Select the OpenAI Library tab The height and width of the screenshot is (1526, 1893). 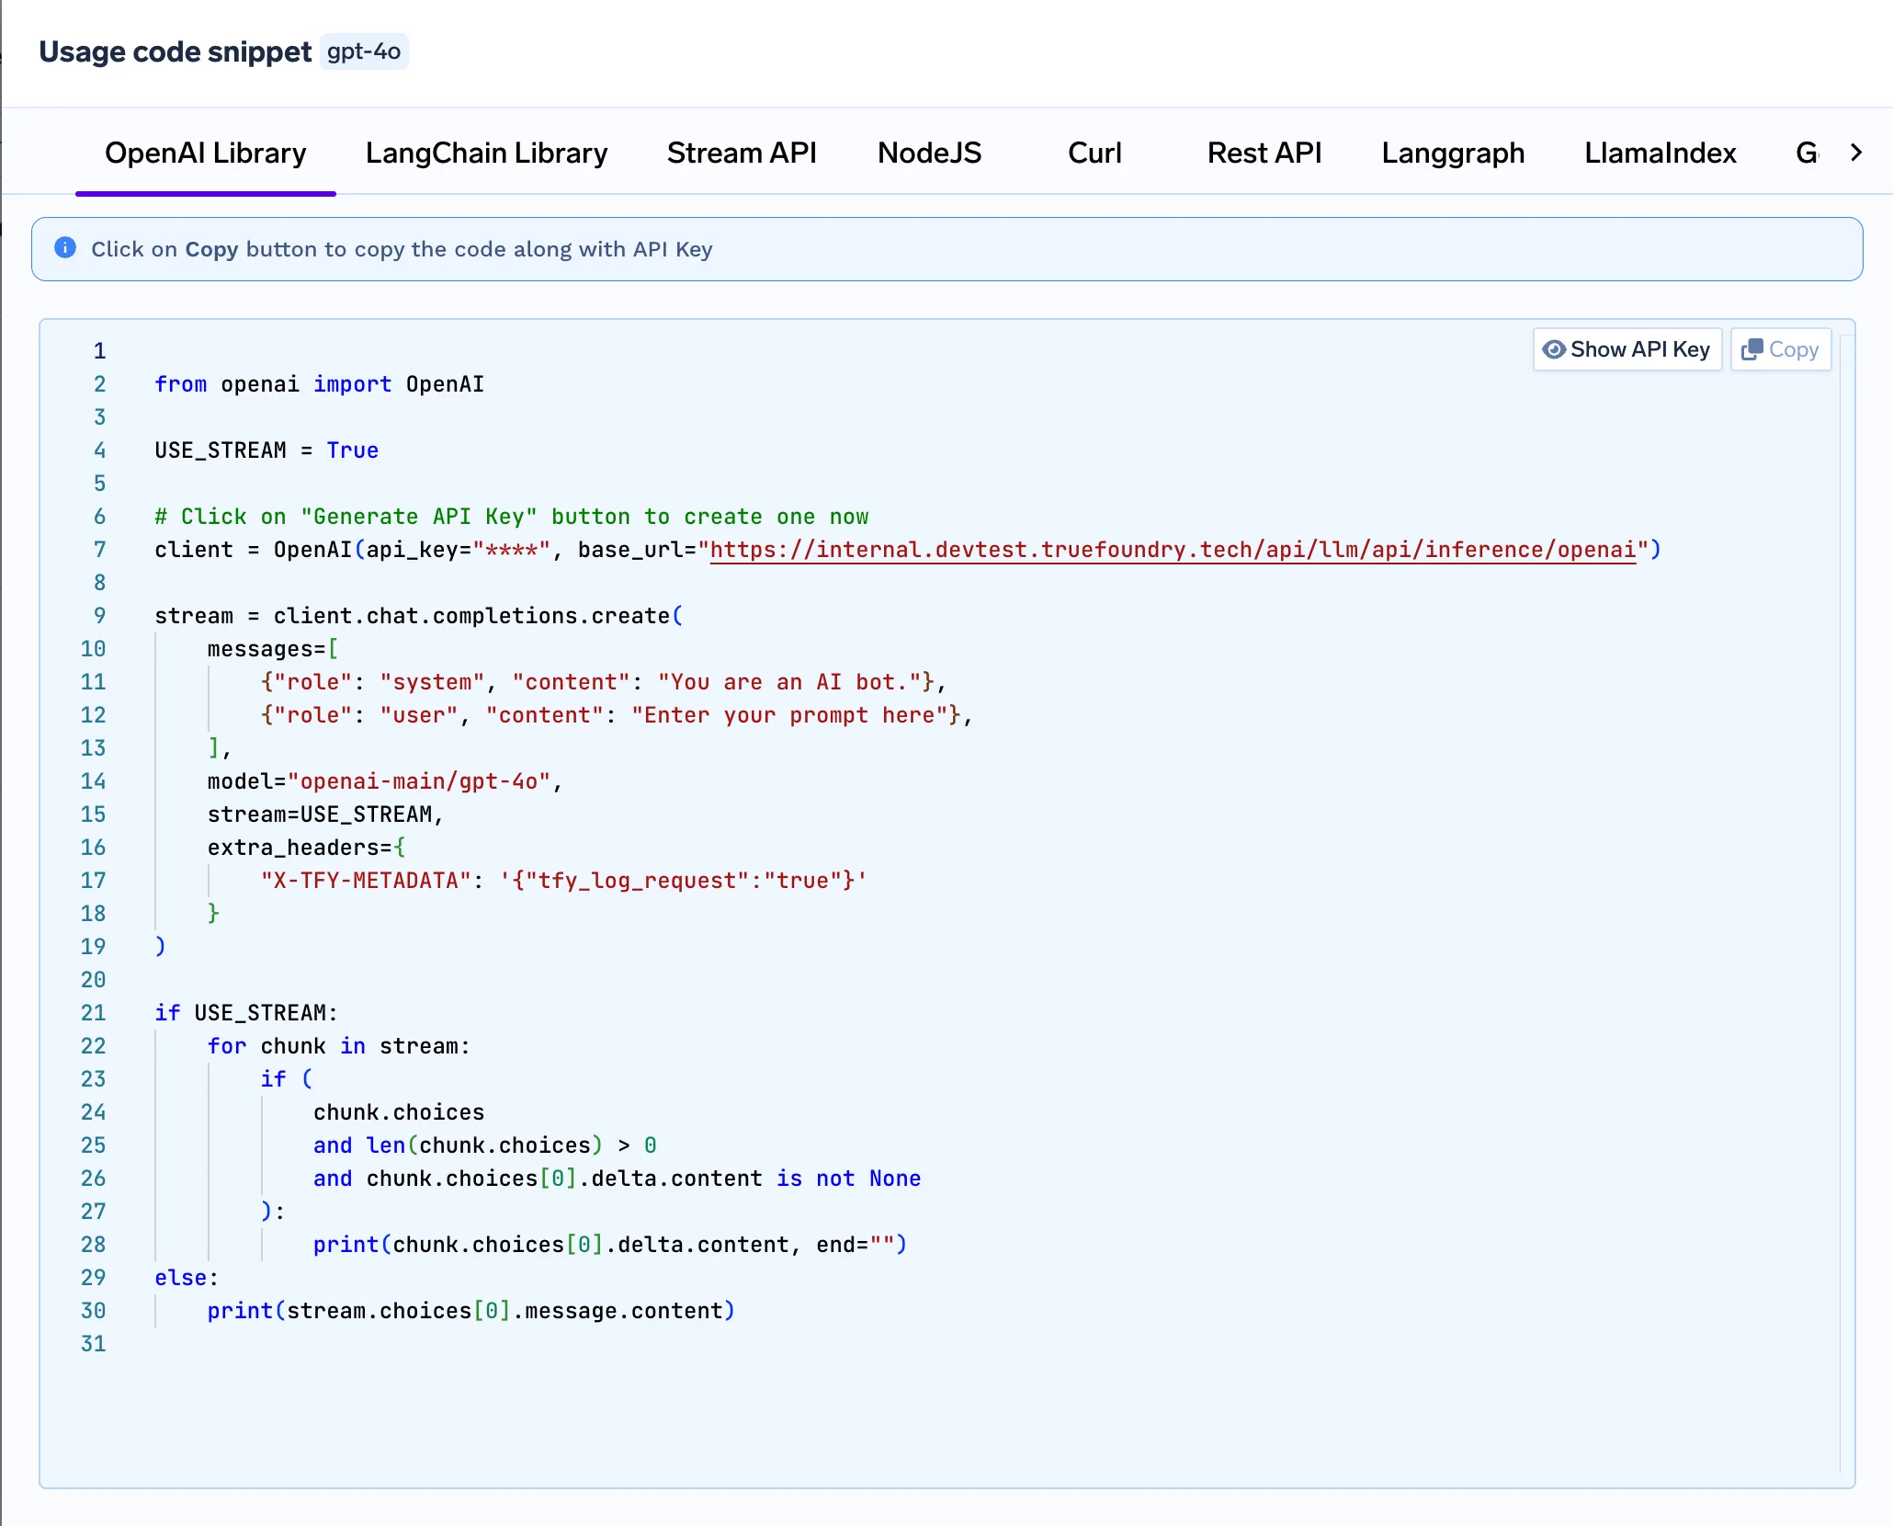tap(205, 153)
